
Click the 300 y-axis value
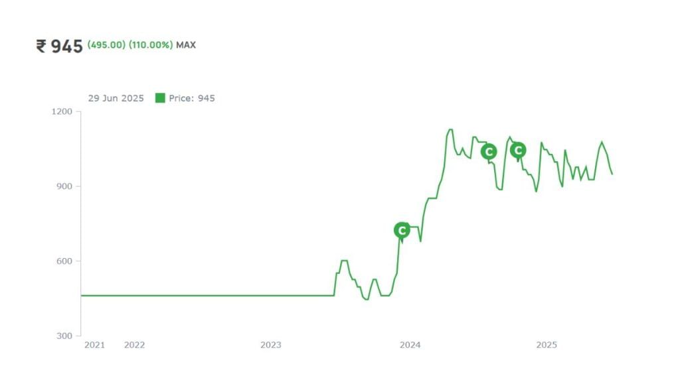[x=64, y=336]
